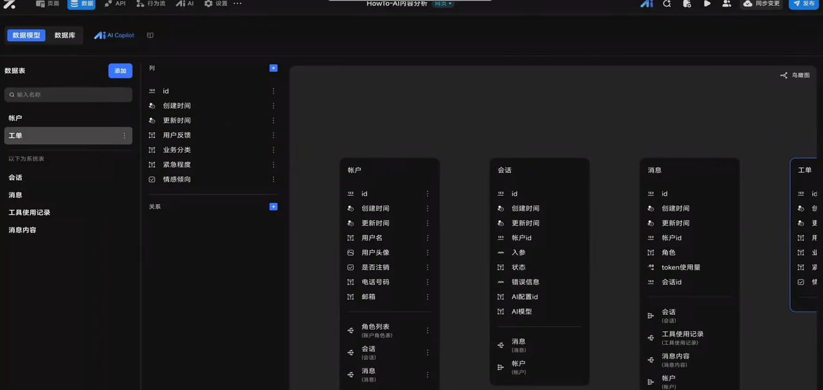The height and width of the screenshot is (390, 823).
Task: Click the 添加 button for 数据表
Action: tap(120, 71)
